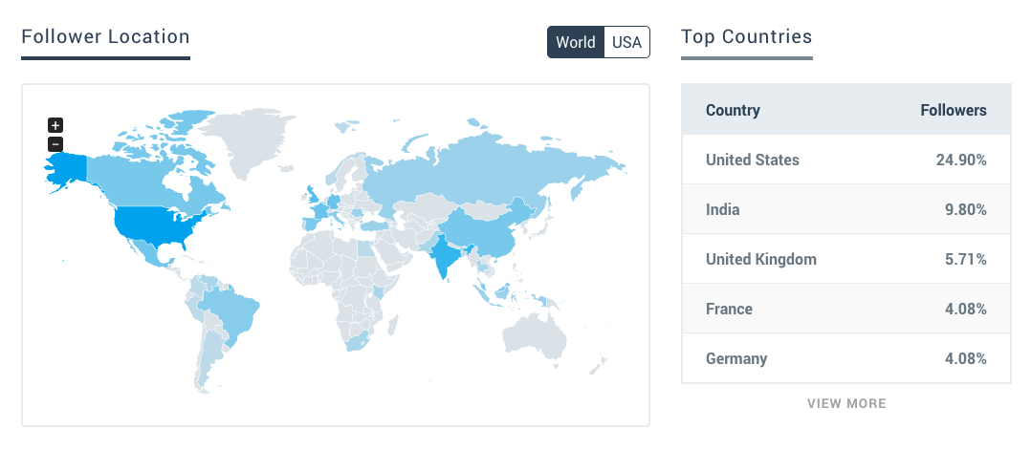Click Australia on the world map
The height and width of the screenshot is (450, 1032).
tap(534, 334)
